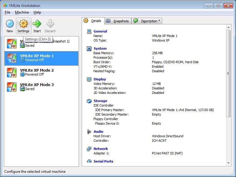Screen dimensions: 236x177
Task: Click the details pane scrollbar thumb
Action: point(228,73)
